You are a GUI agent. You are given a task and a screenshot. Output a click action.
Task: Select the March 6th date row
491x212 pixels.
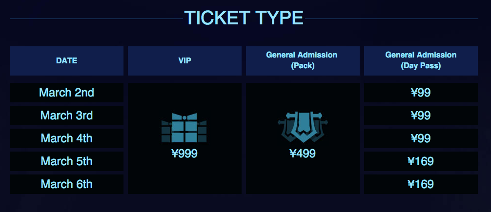point(66,184)
